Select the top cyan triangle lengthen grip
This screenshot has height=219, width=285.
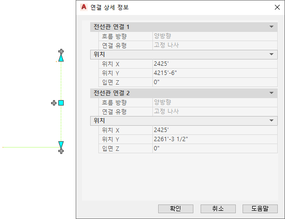(x=61, y=58)
